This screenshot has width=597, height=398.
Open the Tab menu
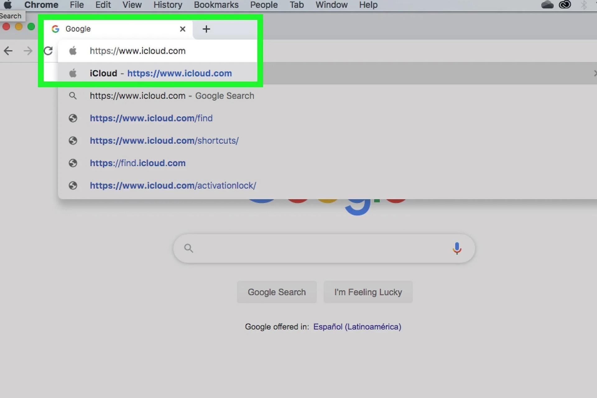pyautogui.click(x=297, y=5)
